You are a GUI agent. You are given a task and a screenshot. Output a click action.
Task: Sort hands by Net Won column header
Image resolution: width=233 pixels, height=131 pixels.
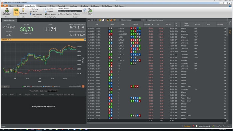[x=148, y=24]
